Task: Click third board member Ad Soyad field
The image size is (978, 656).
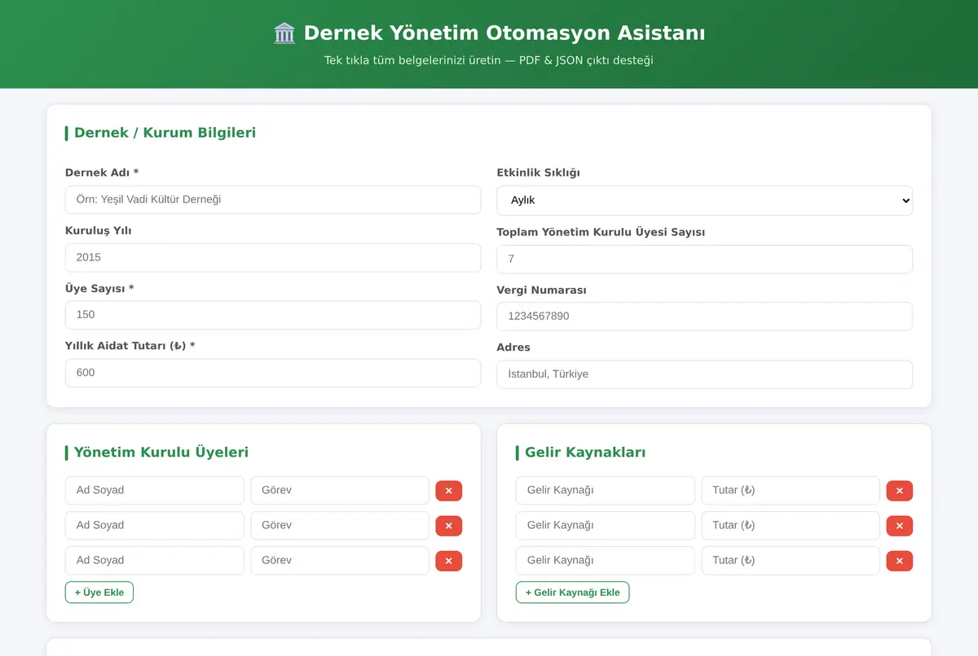Action: tap(155, 561)
